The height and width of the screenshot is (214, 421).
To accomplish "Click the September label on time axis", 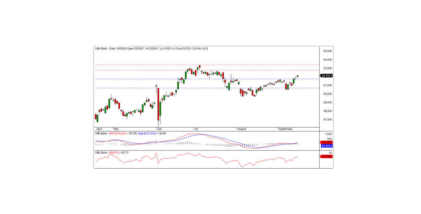I will 286,129.
